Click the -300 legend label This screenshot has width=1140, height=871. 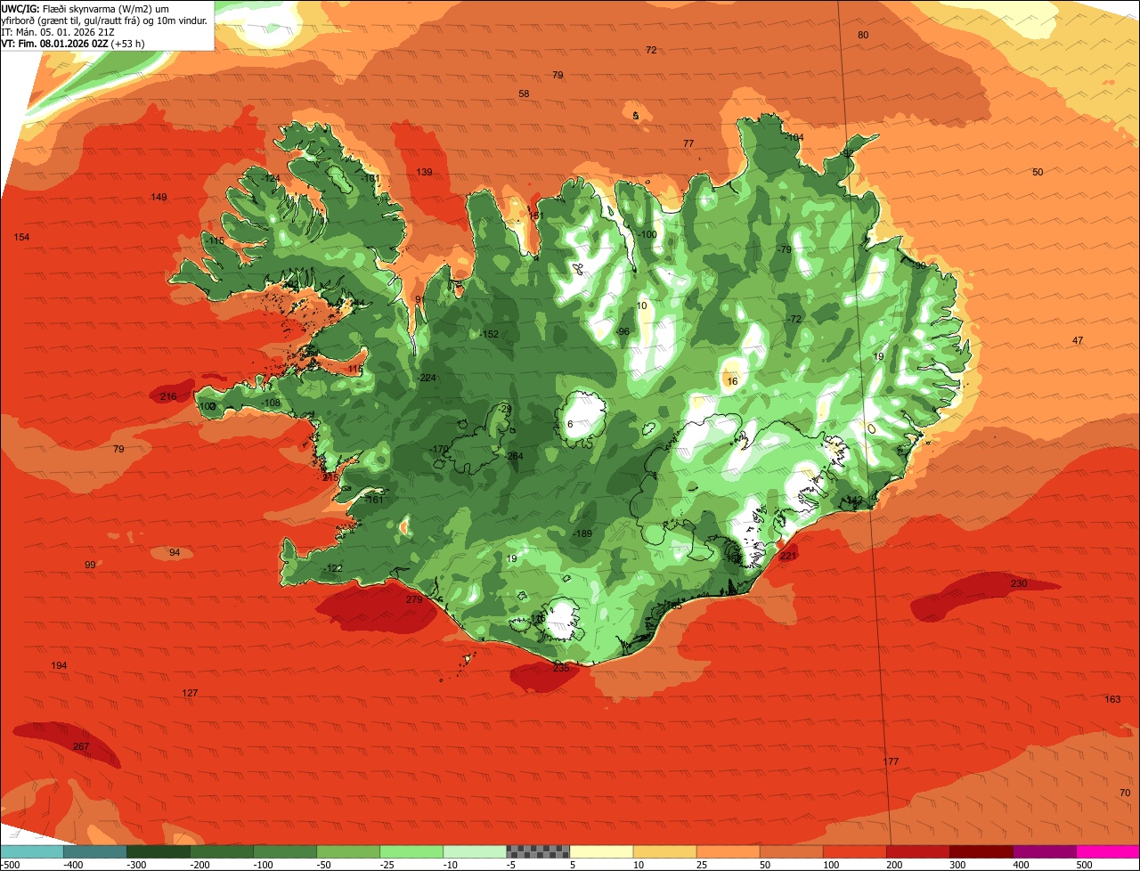pos(136,865)
